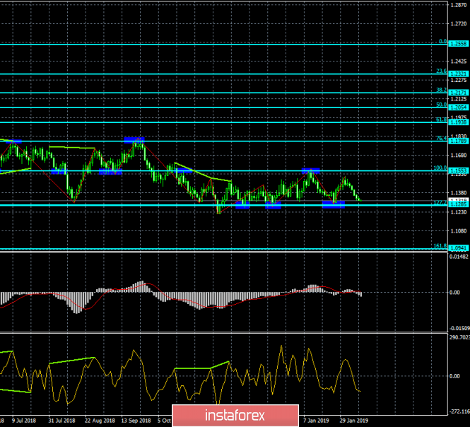Click the 1.2720 price axis value
This screenshot has height=427, width=470.
click(x=459, y=24)
